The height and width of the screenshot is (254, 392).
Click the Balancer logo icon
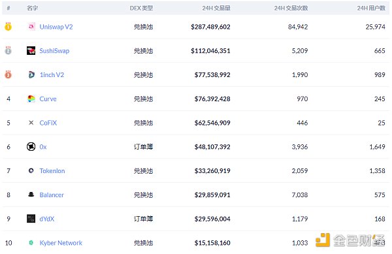click(31, 195)
